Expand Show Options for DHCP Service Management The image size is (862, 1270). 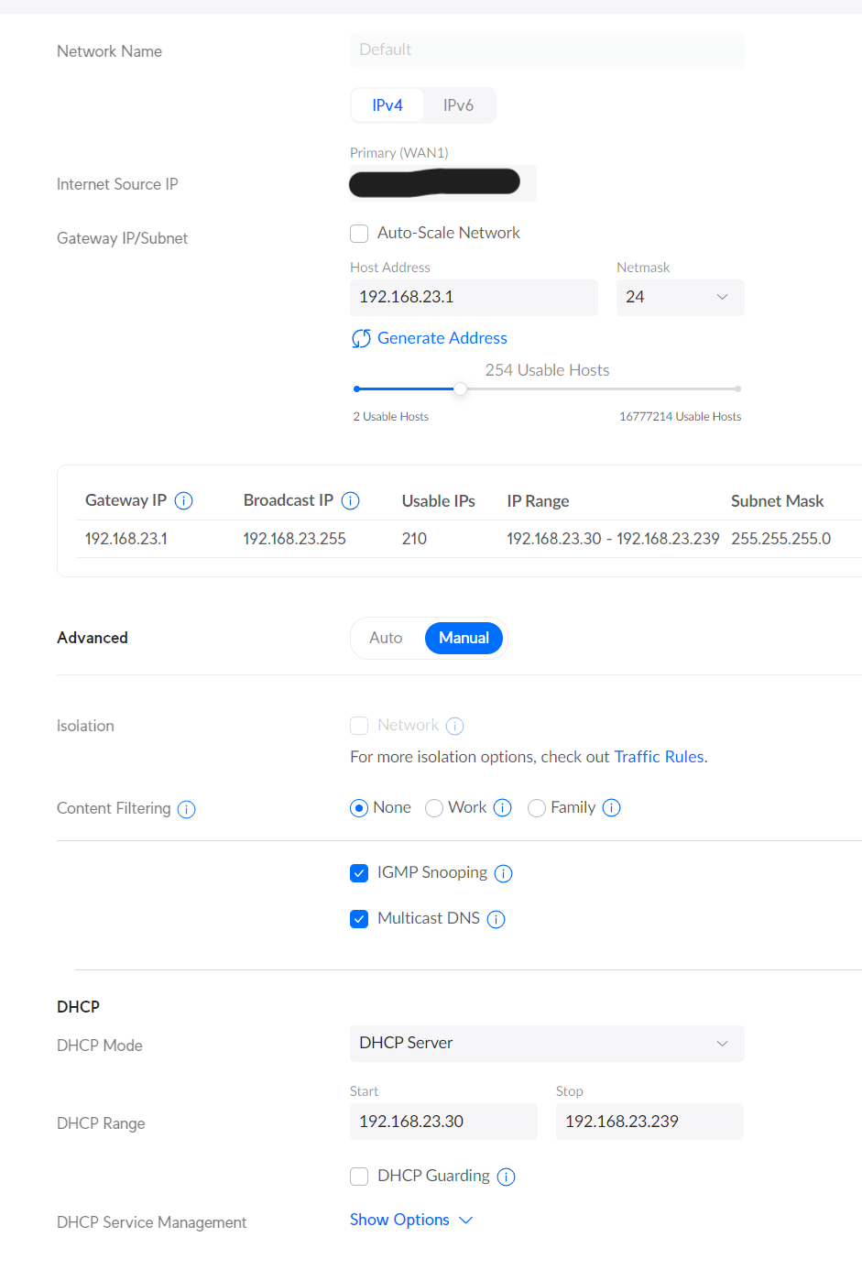410,1220
